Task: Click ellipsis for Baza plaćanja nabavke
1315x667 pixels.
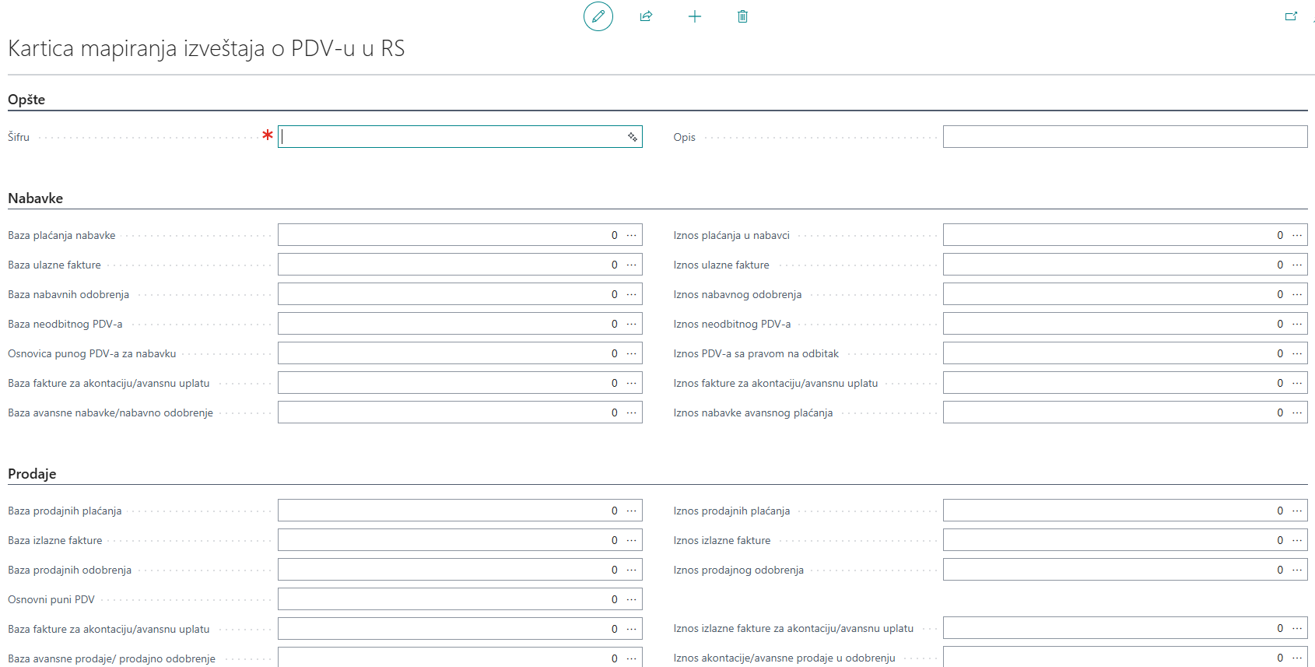Action: click(631, 235)
